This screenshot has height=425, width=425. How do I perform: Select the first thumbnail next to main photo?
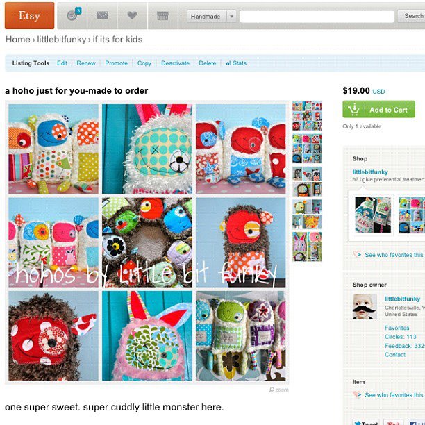pos(307,116)
